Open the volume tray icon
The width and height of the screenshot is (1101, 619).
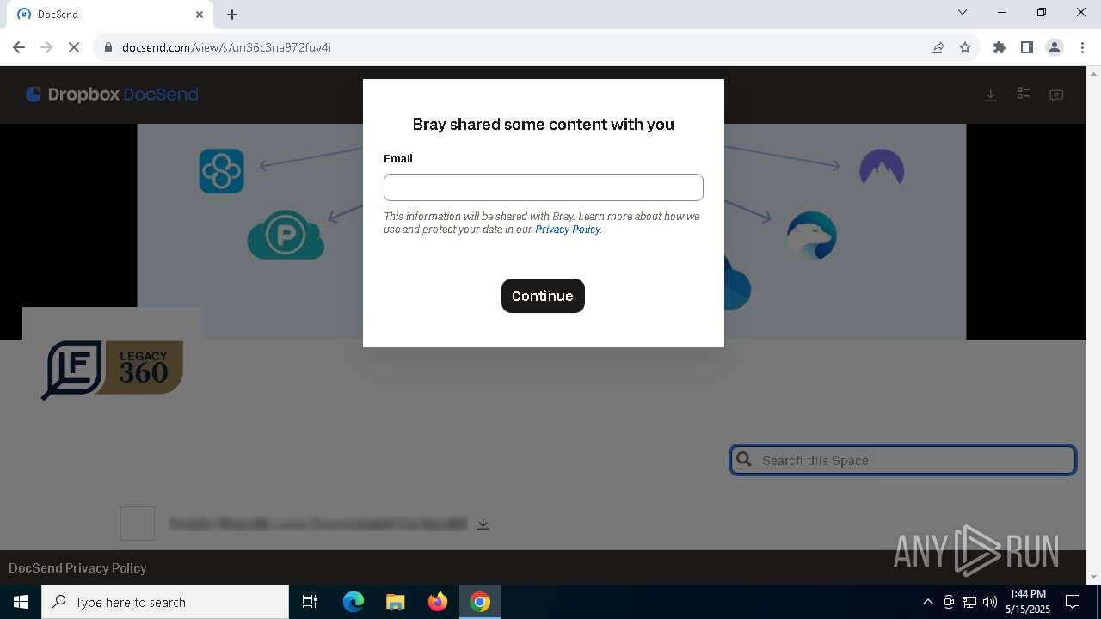[990, 602]
